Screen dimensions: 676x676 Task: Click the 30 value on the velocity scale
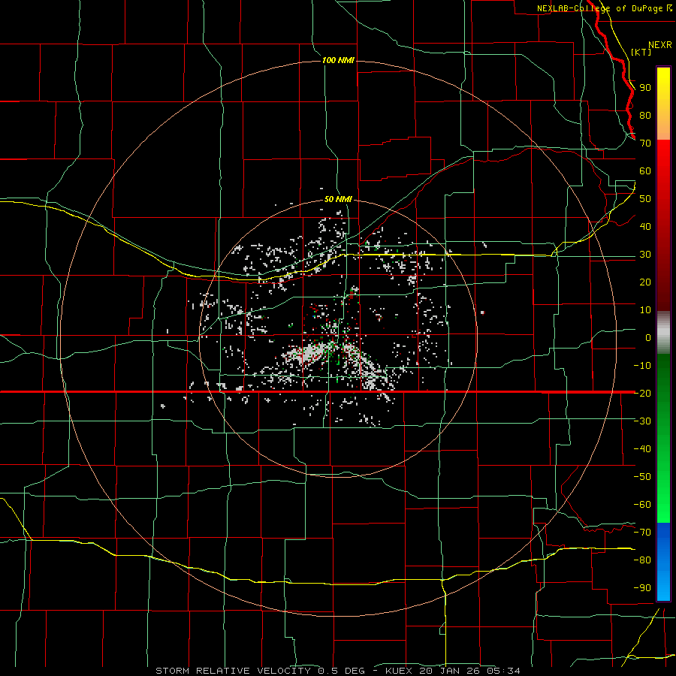click(x=645, y=255)
